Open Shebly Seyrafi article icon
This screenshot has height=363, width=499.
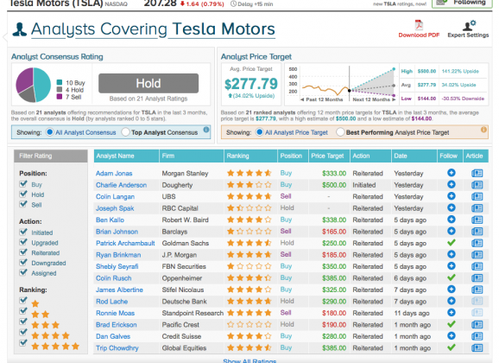coord(477,266)
